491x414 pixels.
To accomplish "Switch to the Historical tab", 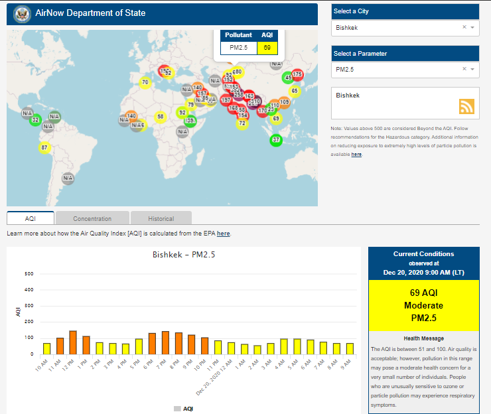I will click(161, 218).
